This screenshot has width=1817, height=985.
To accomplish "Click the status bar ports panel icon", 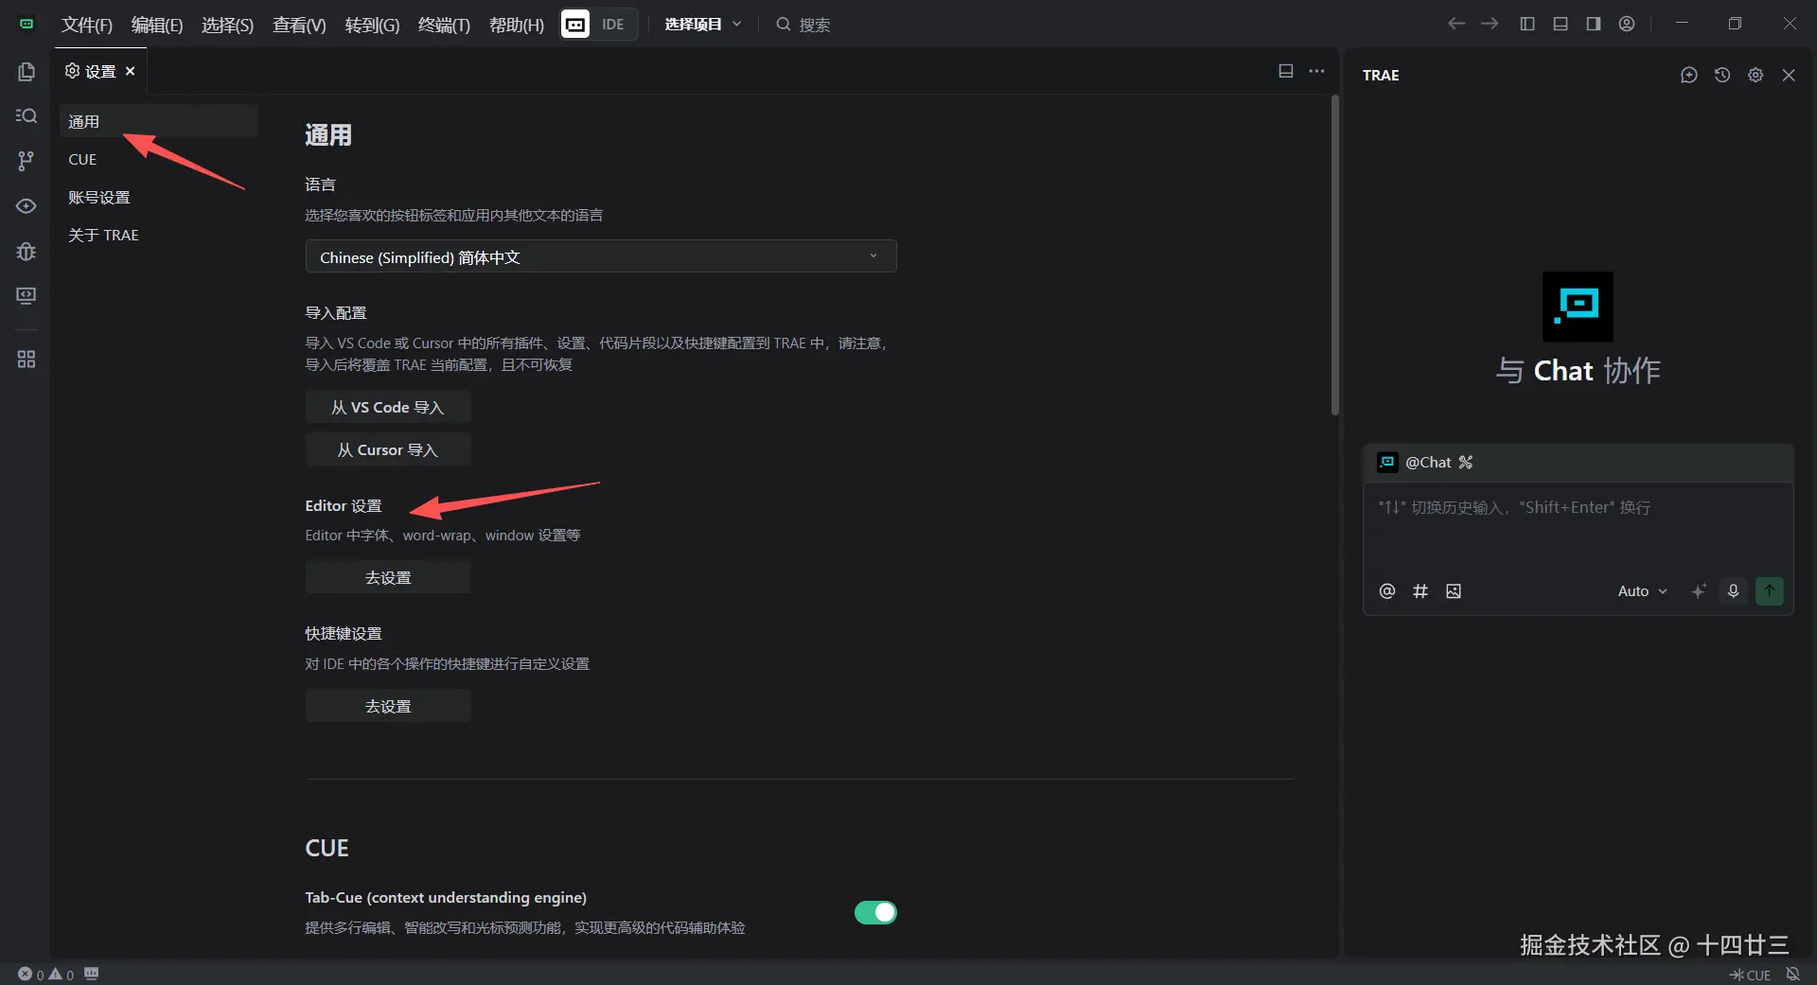I will 92,974.
